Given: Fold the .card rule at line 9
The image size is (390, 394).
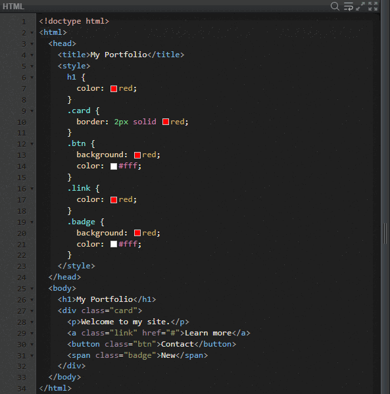Looking at the screenshot, I should click(x=32, y=111).
